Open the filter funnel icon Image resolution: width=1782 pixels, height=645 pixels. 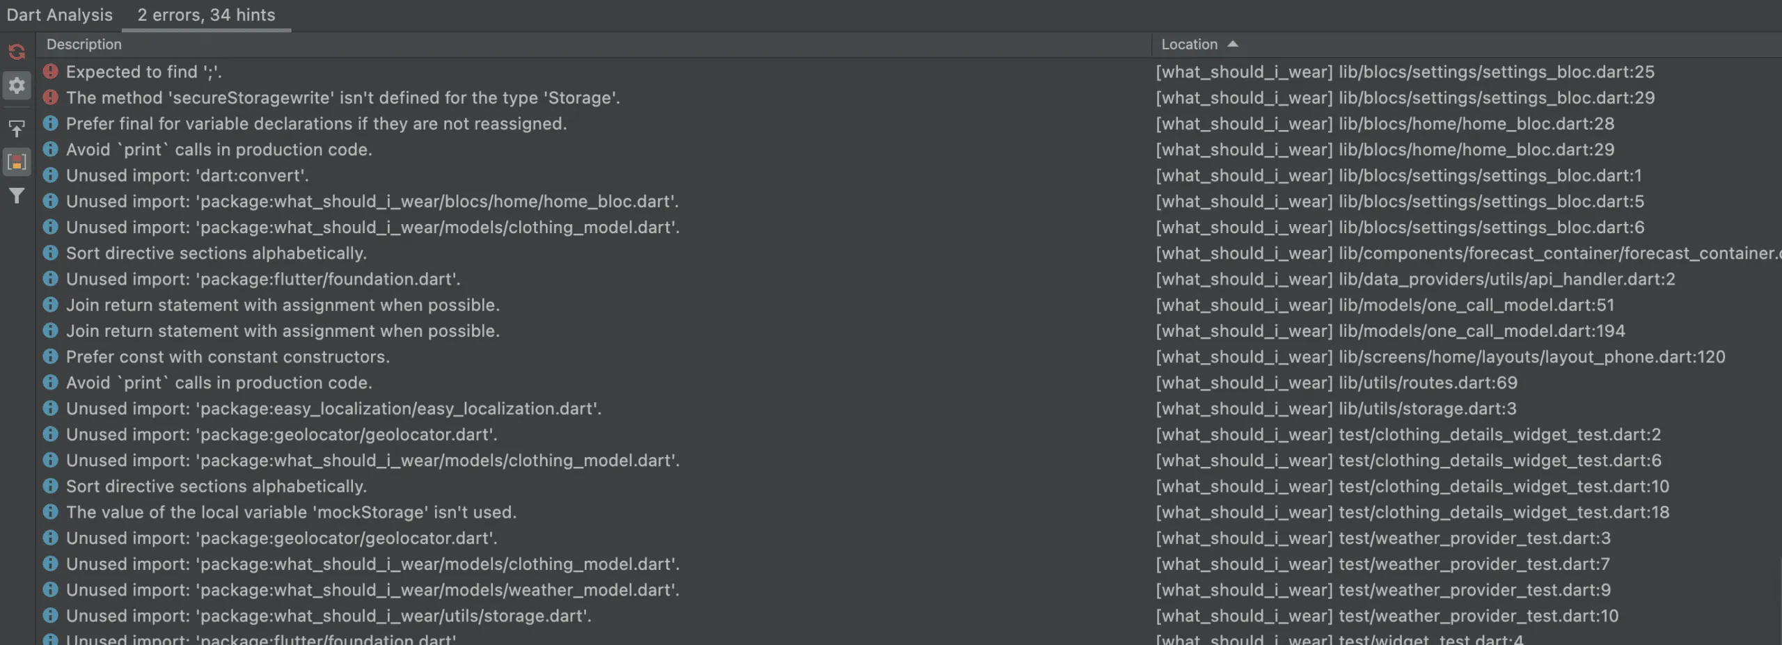click(x=17, y=196)
